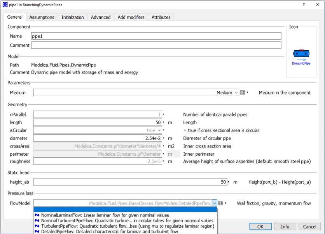The width and height of the screenshot is (325, 234).
Task: Click the 'Medium in the component' description
Action: [285, 93]
